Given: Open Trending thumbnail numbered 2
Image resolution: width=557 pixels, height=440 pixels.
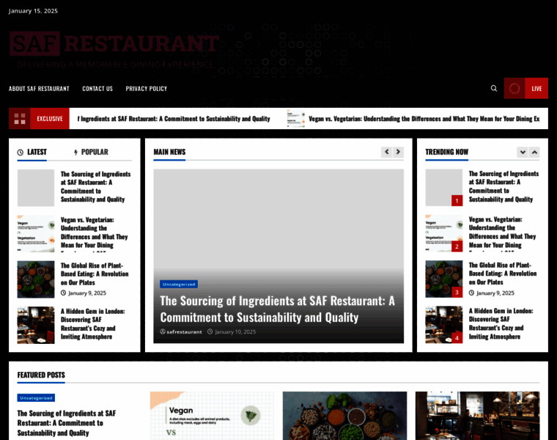Looking at the screenshot, I should 444,233.
